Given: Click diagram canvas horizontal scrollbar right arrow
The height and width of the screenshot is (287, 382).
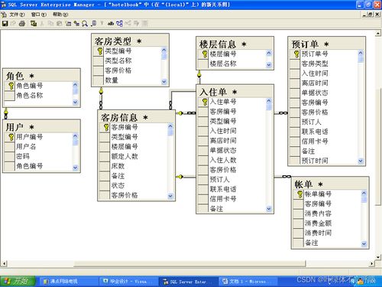Looking at the screenshot, I should click(x=372, y=263).
